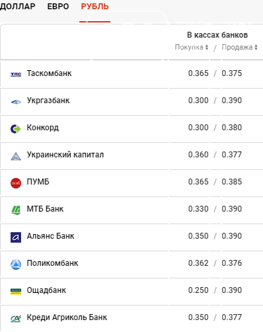
Task: Sort by Покупка column arrows
Action: tap(207, 47)
